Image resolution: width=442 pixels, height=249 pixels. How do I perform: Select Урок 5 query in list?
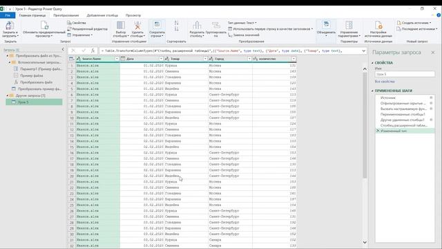point(34,102)
